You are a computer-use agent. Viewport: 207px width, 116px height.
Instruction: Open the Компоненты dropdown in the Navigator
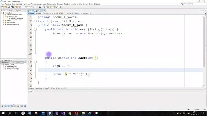(7, 63)
